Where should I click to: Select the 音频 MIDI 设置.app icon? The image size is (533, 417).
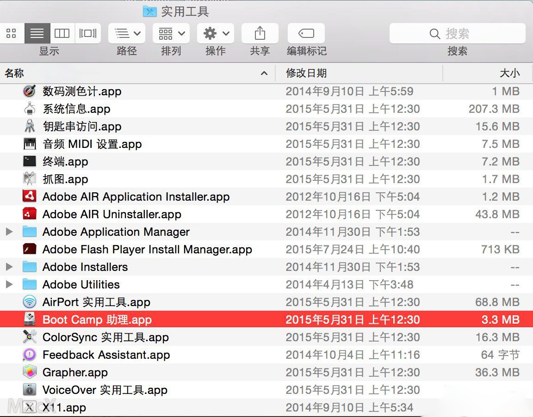coord(30,144)
